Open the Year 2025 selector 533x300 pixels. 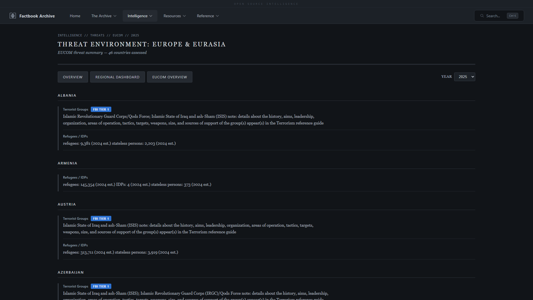[464, 77]
